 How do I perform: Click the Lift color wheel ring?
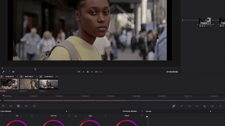click(17, 121)
